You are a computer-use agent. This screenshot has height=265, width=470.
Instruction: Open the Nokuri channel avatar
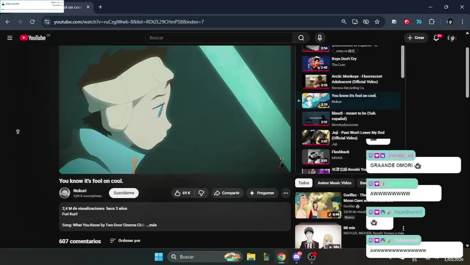pos(65,193)
